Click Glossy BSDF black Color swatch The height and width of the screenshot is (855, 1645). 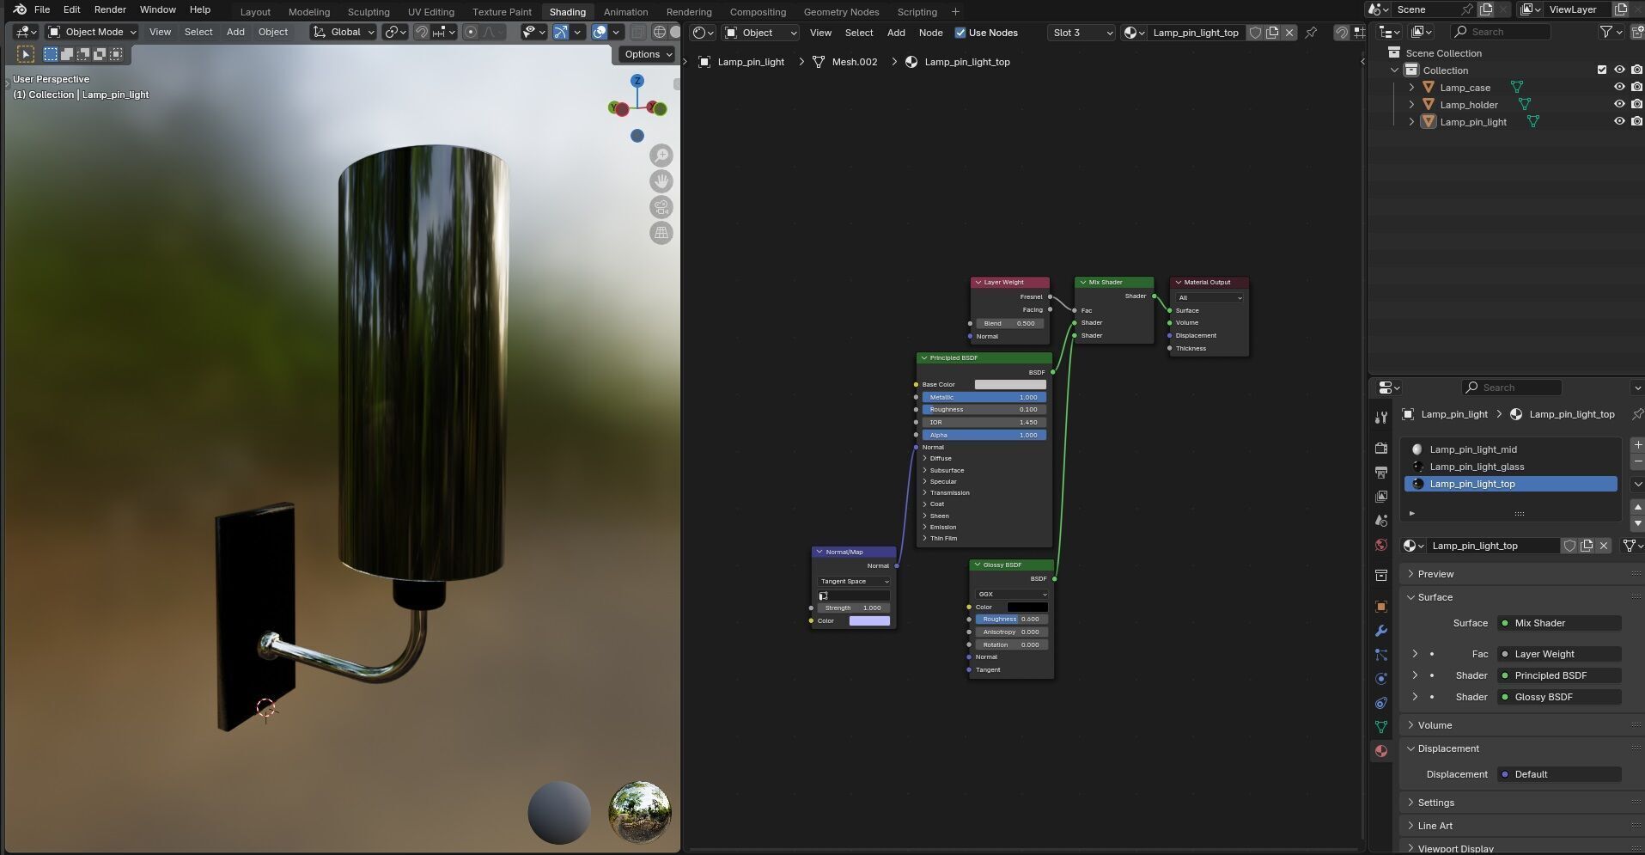pos(1027,607)
